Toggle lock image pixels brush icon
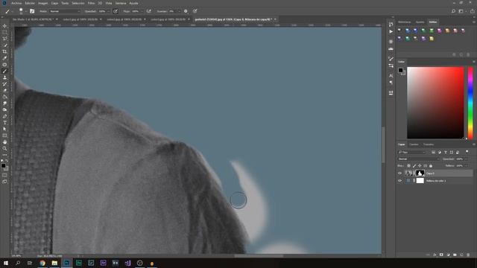Image resolution: width=477 pixels, height=268 pixels. 414,166
